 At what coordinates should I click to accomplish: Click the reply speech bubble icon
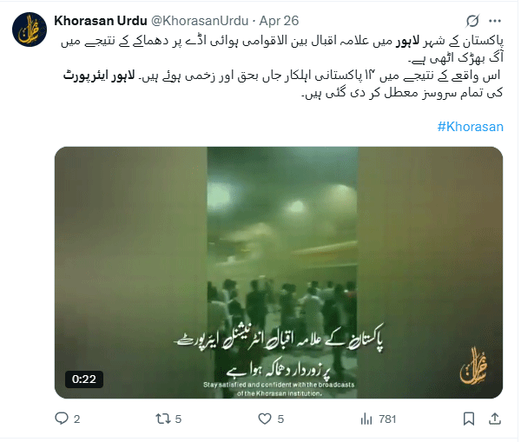tap(62, 419)
